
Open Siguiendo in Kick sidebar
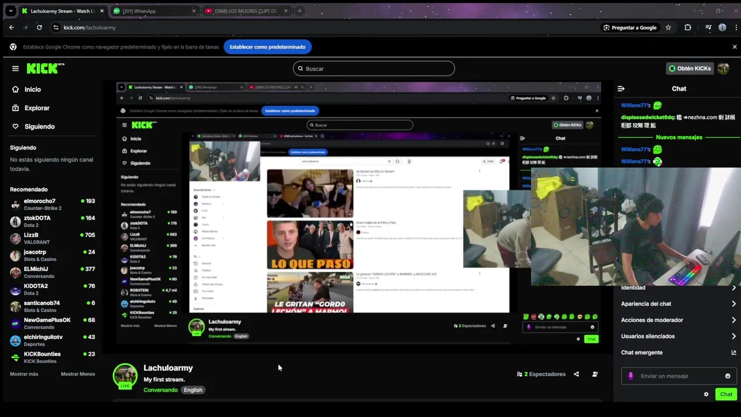tap(39, 126)
